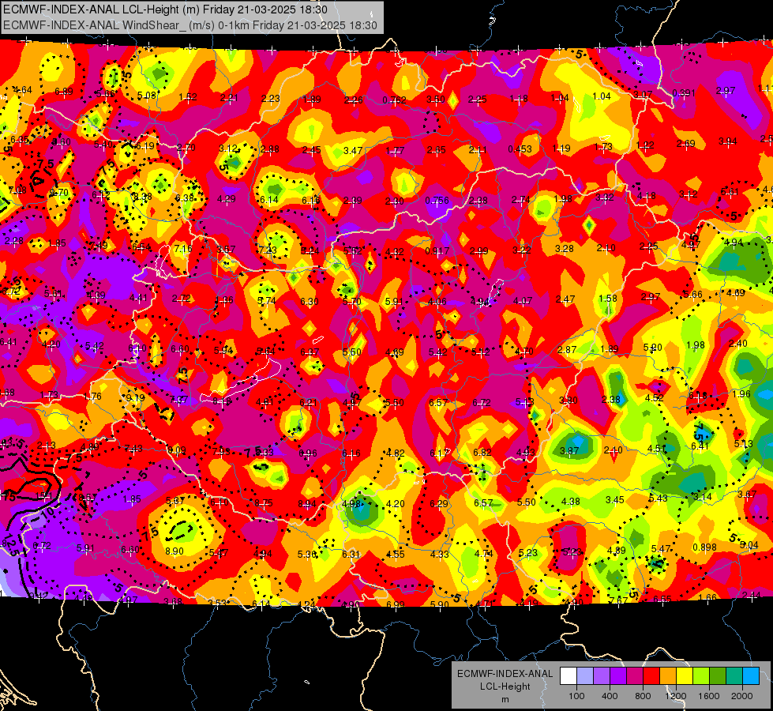Click the grid value 6.31
The image size is (773, 711).
click(x=351, y=555)
